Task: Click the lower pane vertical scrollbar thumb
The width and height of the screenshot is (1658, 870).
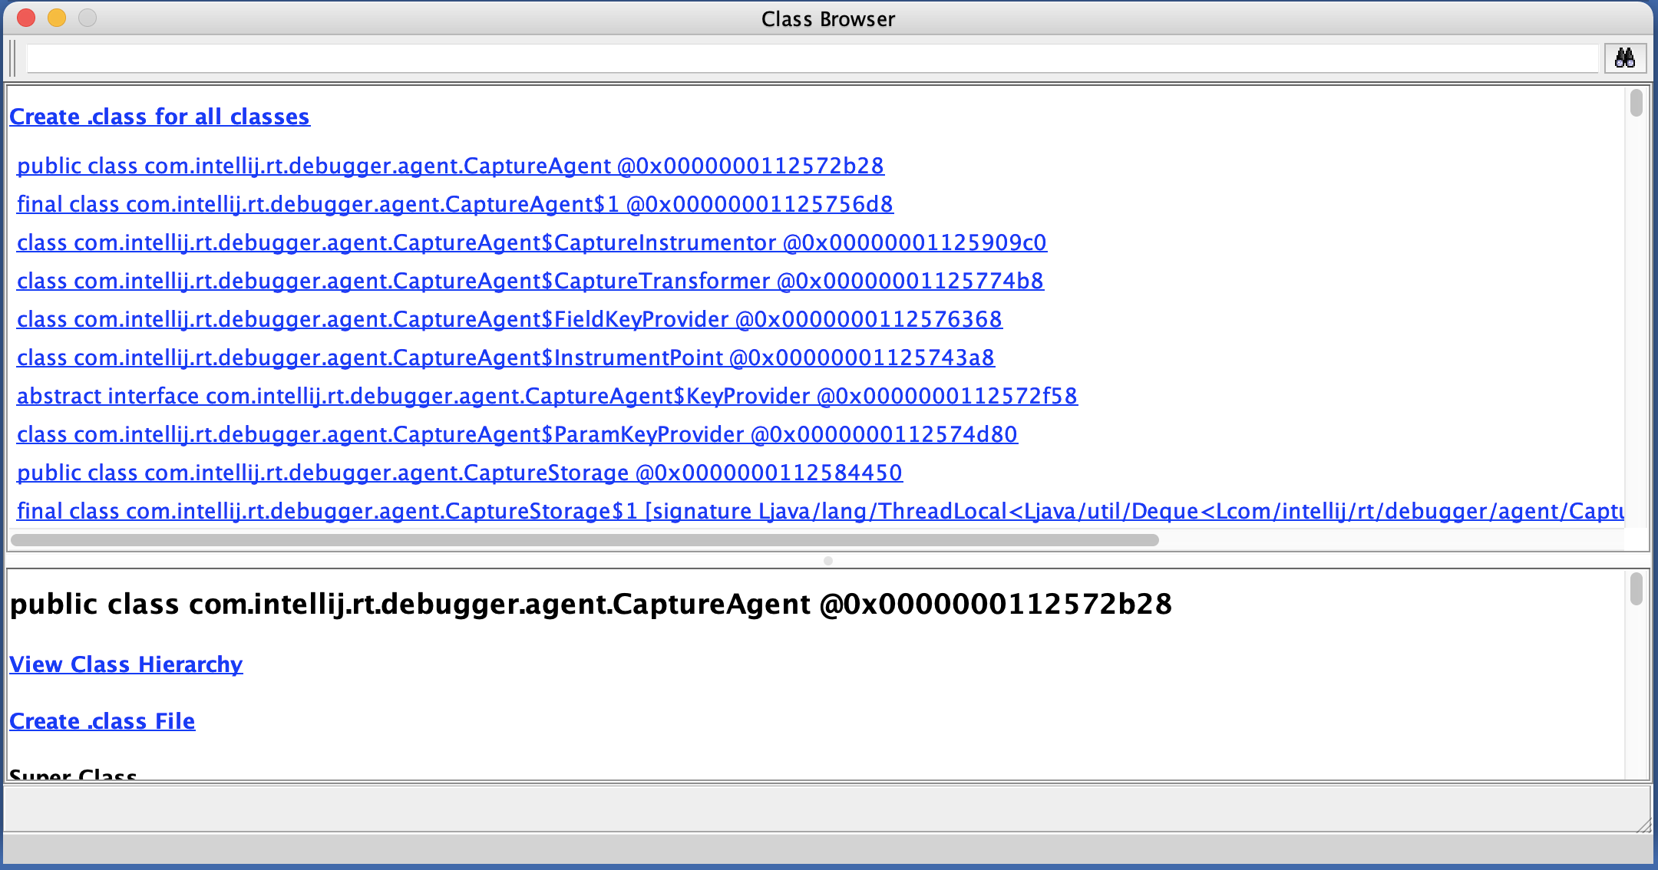Action: 1637,589
